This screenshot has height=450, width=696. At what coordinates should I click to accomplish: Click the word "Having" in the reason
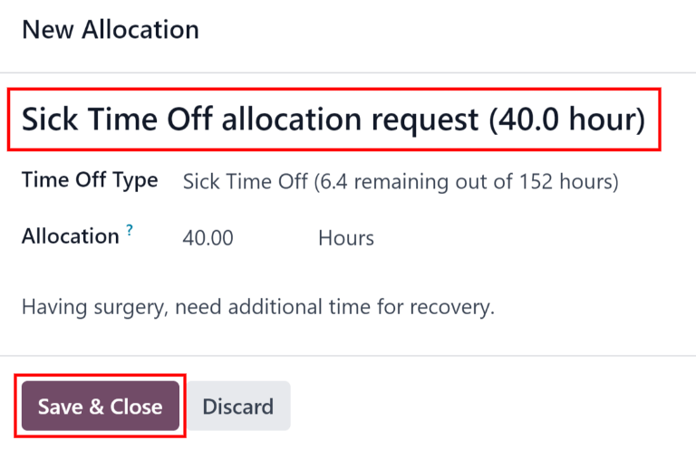[51, 307]
